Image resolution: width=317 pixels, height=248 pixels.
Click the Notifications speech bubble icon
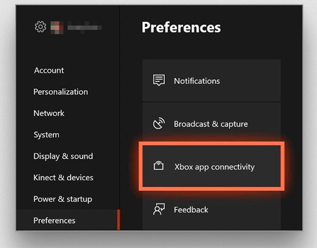coord(159,80)
